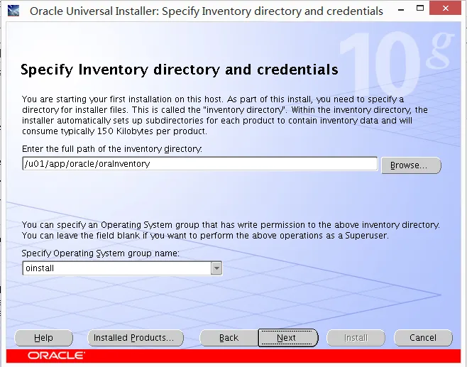Click the Oracle installer title bar icon
The image size is (467, 367).
[x=13, y=11]
